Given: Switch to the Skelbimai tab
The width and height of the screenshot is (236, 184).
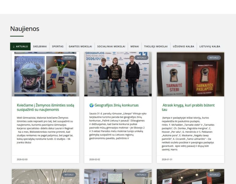Looking at the screenshot, I should [40, 47].
